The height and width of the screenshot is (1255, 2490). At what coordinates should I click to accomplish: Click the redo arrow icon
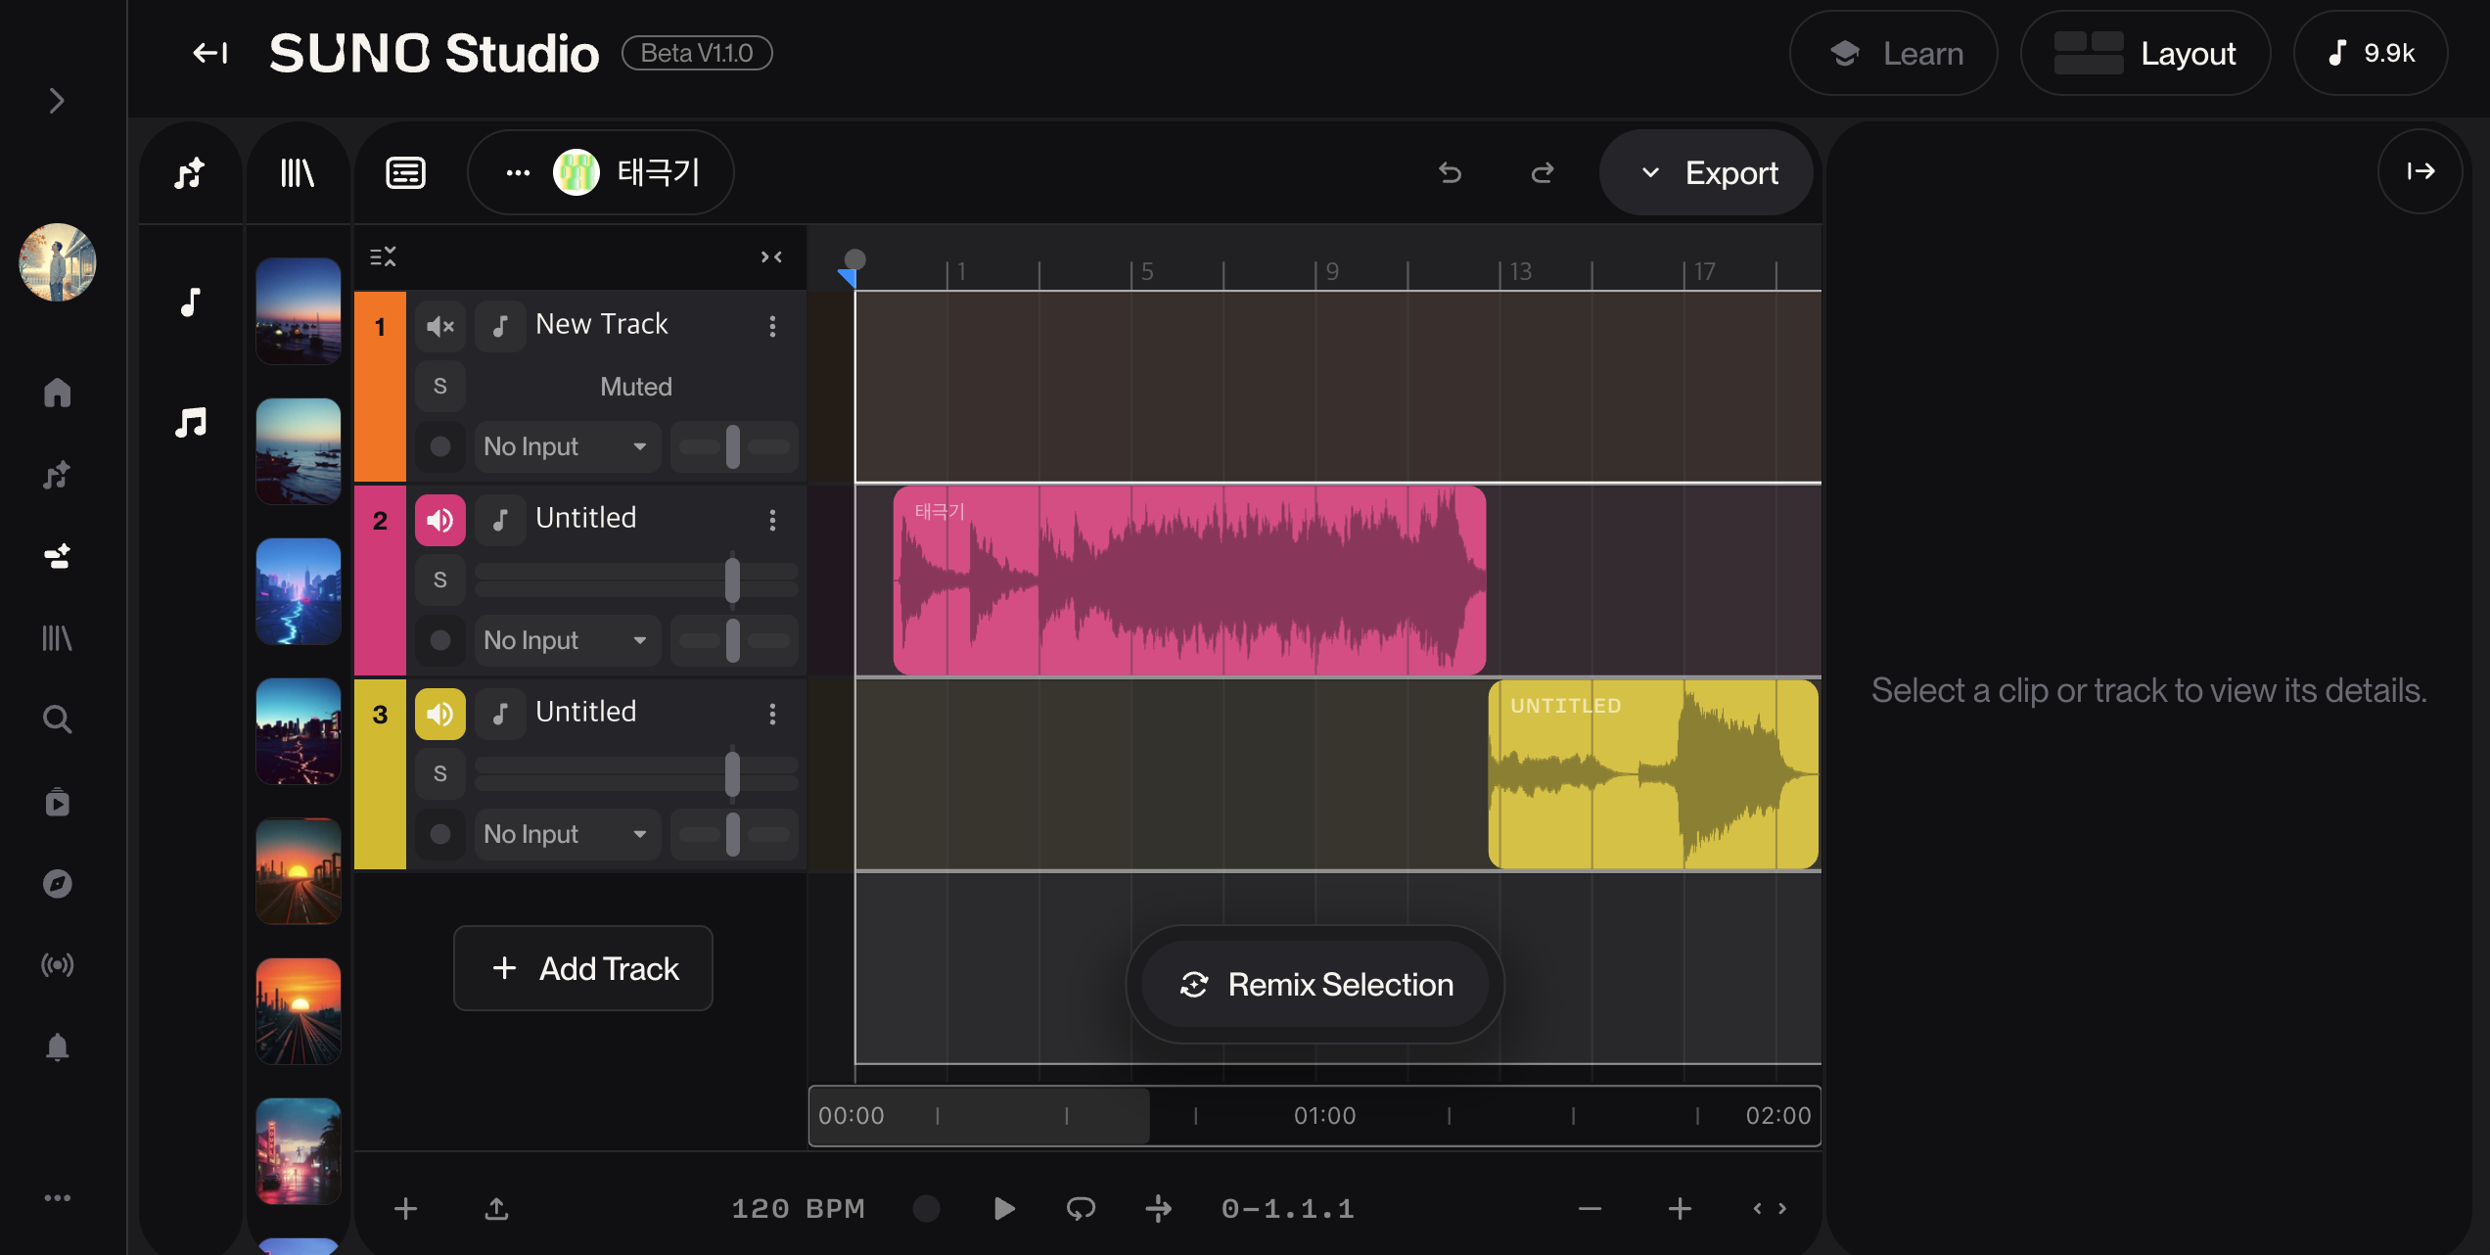pos(1543,173)
